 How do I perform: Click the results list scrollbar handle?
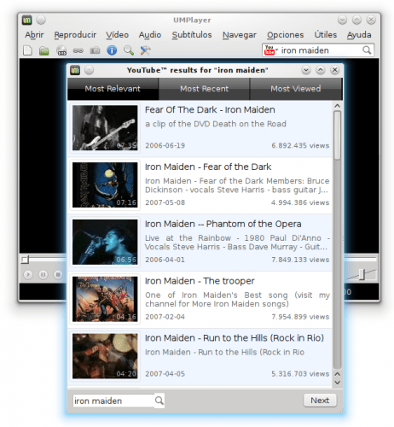(337, 136)
